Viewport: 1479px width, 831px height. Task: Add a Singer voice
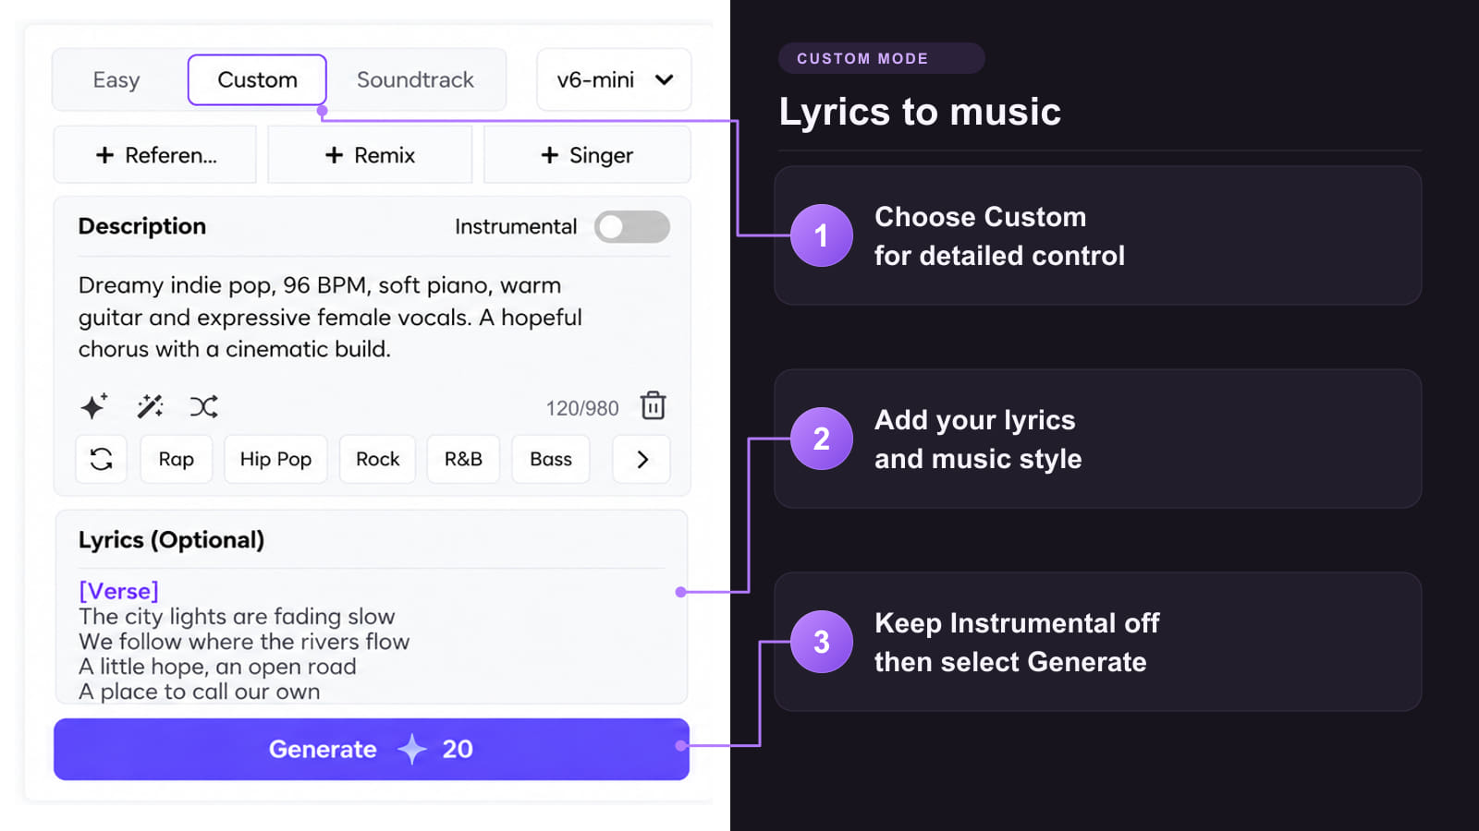pyautogui.click(x=587, y=155)
